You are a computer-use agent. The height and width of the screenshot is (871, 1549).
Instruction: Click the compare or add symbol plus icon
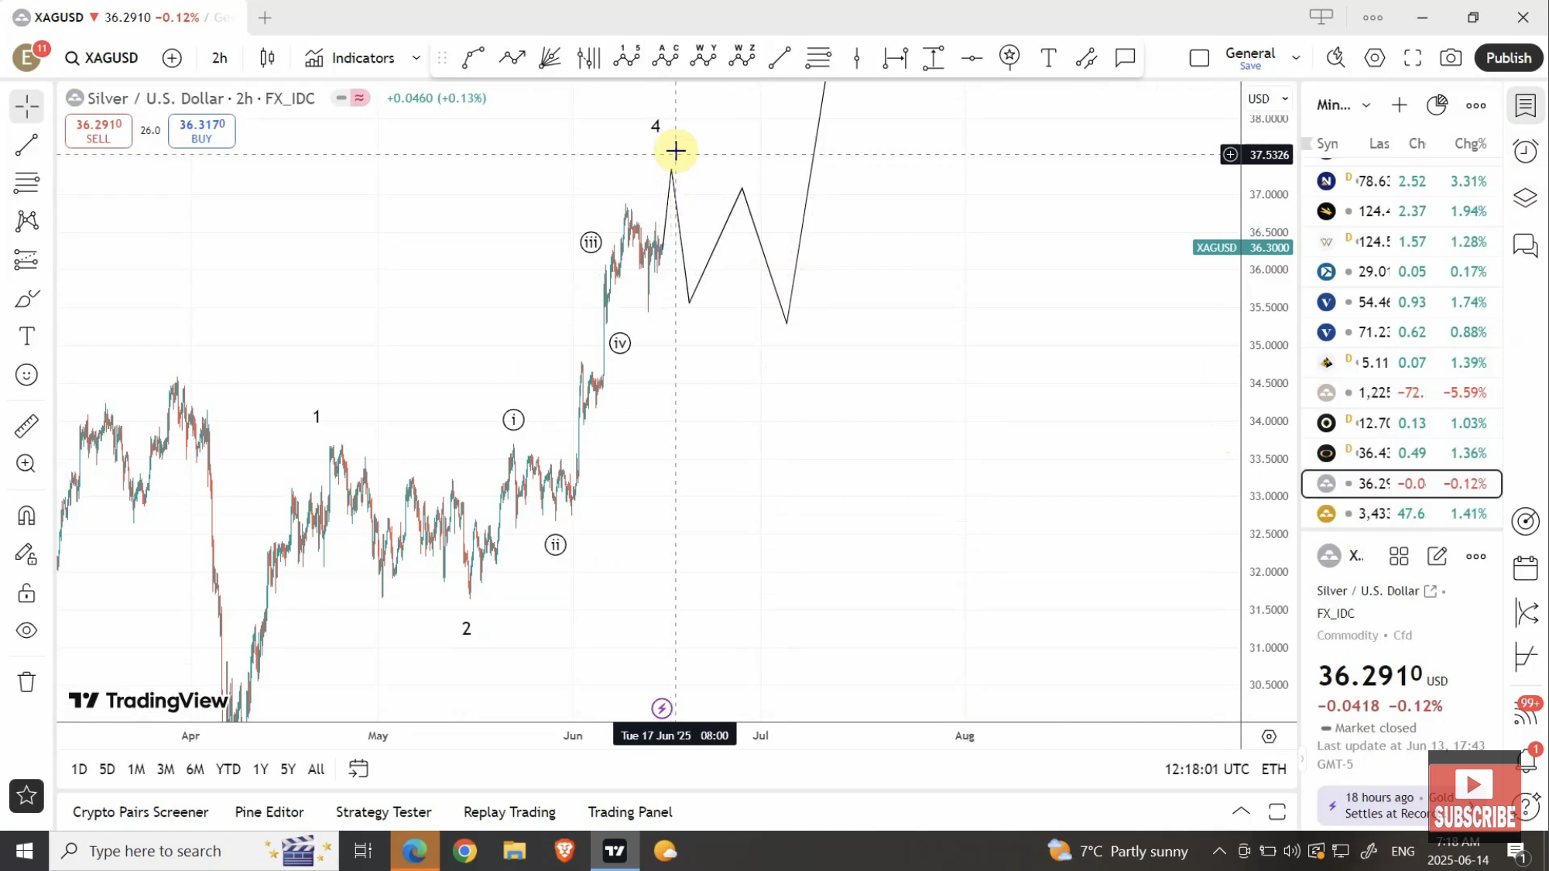coord(172,57)
